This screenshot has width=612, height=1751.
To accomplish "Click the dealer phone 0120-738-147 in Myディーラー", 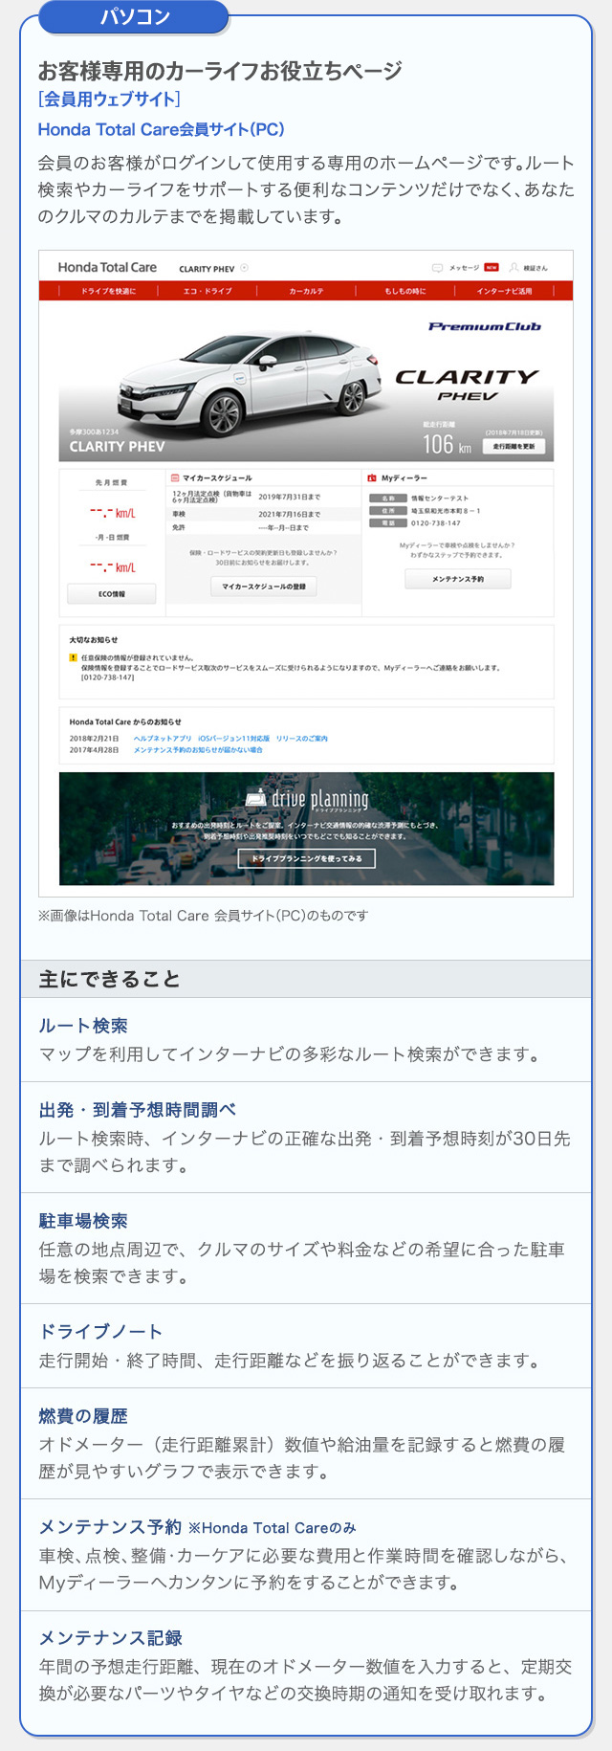I will 435,523.
